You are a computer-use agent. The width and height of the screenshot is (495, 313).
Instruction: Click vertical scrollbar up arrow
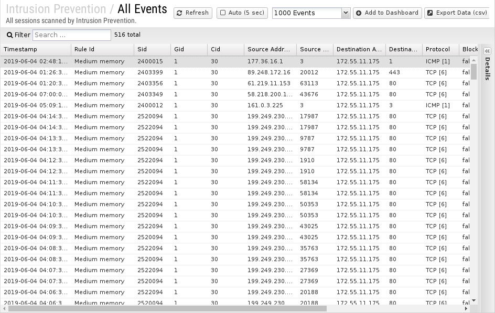coord(474,60)
